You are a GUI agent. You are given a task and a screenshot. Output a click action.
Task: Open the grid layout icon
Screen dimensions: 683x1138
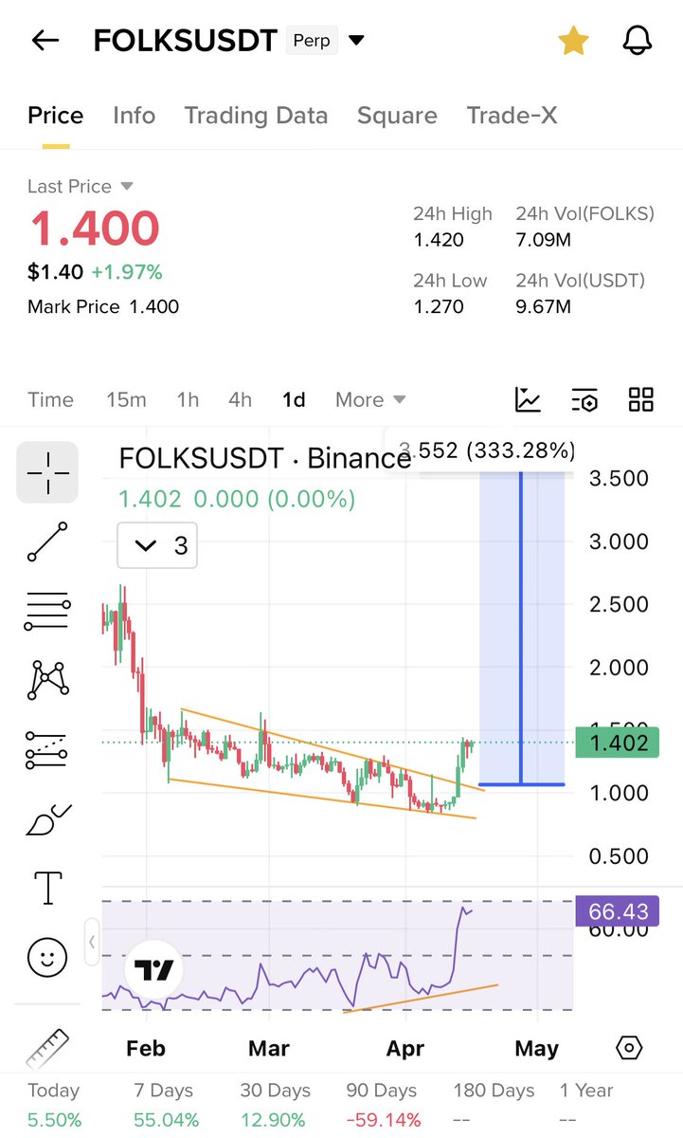[641, 400]
